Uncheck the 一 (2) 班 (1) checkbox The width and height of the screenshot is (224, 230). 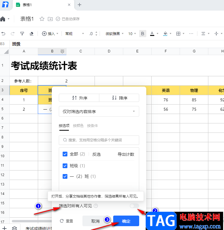[65, 176]
